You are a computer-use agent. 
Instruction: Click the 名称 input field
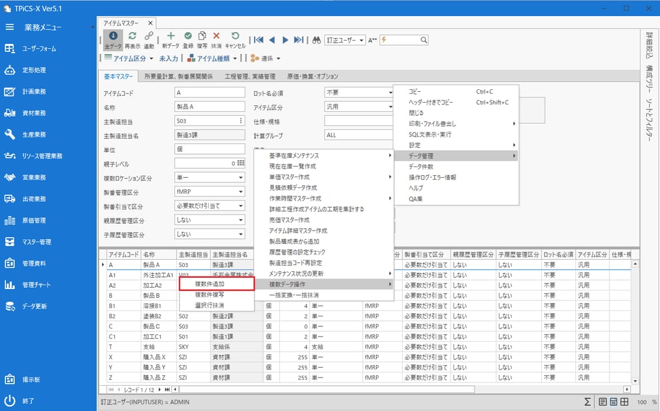click(210, 107)
